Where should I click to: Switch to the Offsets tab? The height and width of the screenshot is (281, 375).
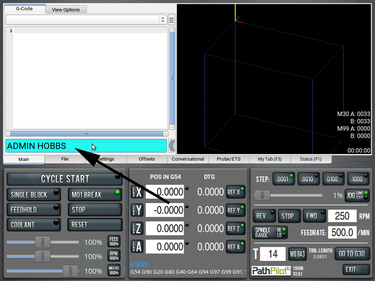[x=147, y=159]
